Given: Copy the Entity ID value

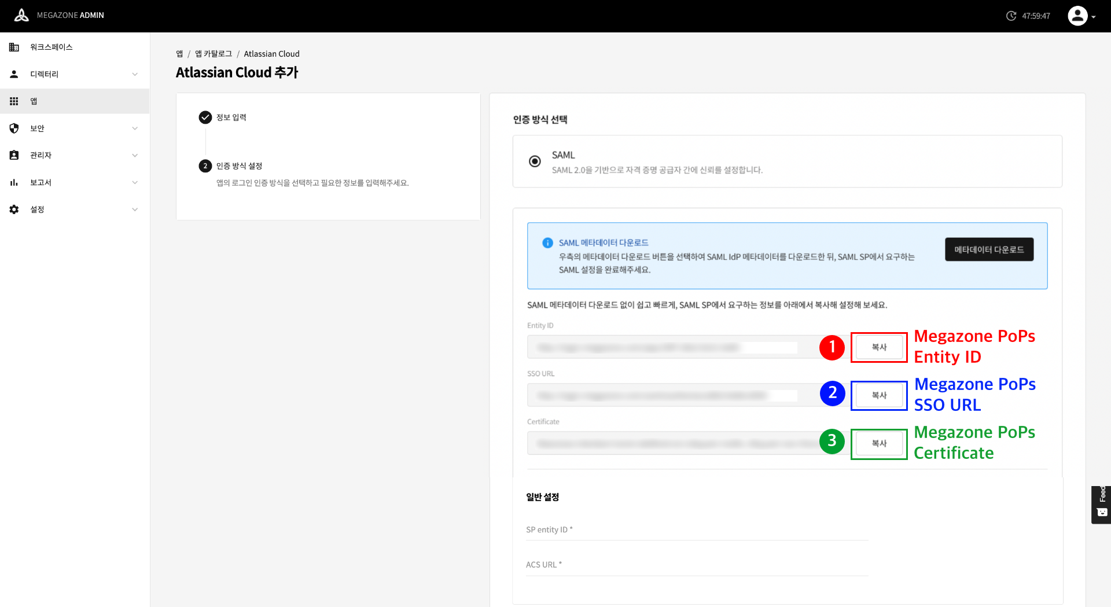Looking at the screenshot, I should (879, 347).
